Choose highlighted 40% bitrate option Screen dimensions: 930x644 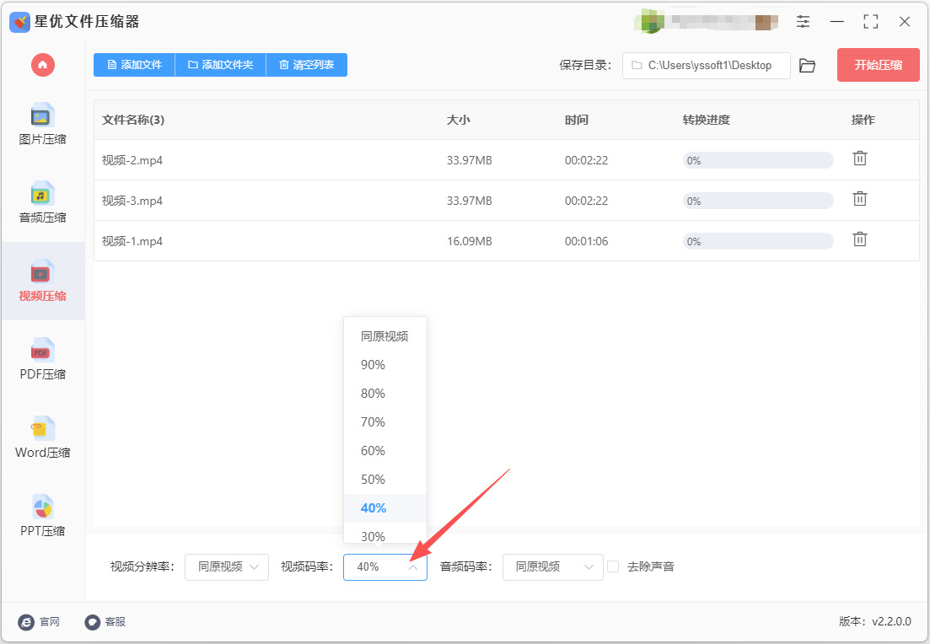click(x=385, y=508)
